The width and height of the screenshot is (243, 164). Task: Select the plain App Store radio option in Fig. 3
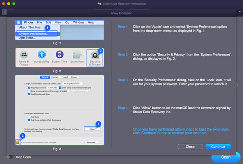(29, 117)
